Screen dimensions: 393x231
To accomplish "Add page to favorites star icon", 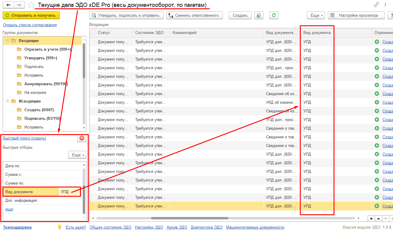I will click(31, 5).
